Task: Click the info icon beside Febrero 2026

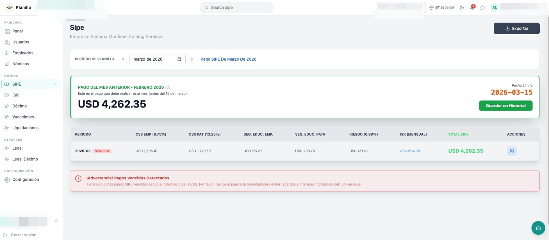Action: pyautogui.click(x=168, y=87)
